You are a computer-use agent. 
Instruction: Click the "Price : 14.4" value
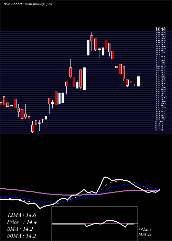pos(22,222)
